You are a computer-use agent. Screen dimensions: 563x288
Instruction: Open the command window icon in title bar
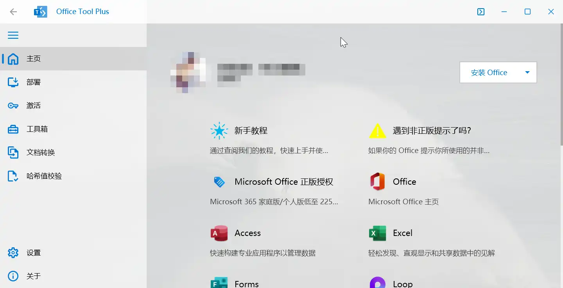pos(481,12)
